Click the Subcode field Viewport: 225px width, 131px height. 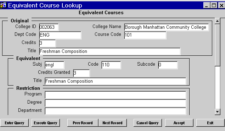coord(168,65)
